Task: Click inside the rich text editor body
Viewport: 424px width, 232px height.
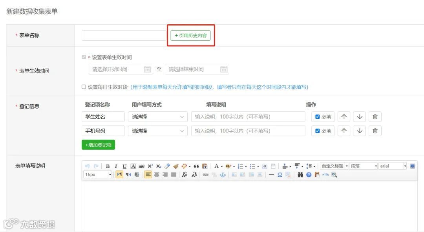Action: point(250,205)
